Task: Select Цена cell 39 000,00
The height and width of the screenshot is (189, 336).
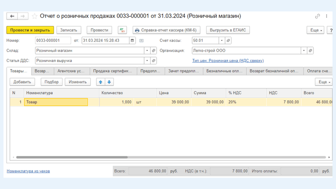Action: [x=174, y=102]
